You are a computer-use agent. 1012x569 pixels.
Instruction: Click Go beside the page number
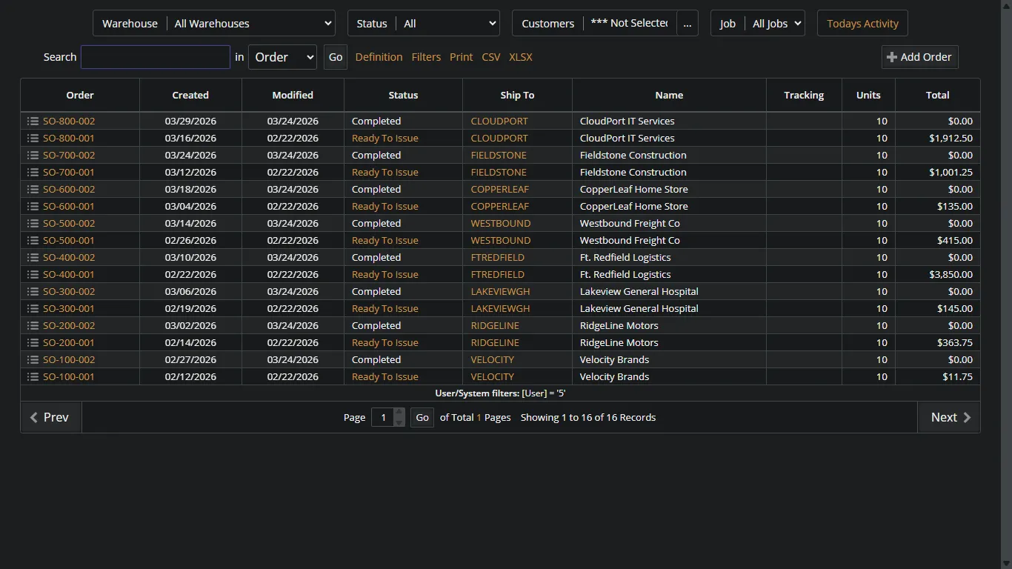[x=422, y=417]
